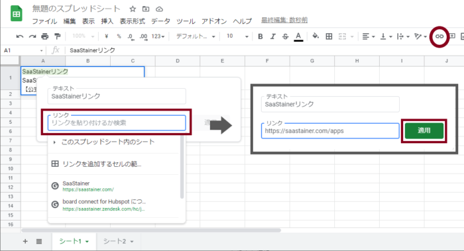Open the 編集 menu
Viewport: 464px width, 251px height.
[x=70, y=21]
